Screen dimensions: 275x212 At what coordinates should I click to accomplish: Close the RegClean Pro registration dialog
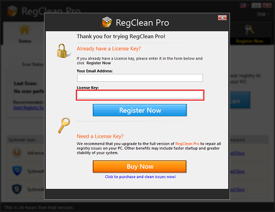pos(222,18)
